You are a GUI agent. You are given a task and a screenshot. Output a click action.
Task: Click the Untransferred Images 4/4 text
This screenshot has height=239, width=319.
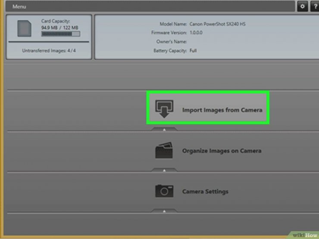(x=49, y=51)
